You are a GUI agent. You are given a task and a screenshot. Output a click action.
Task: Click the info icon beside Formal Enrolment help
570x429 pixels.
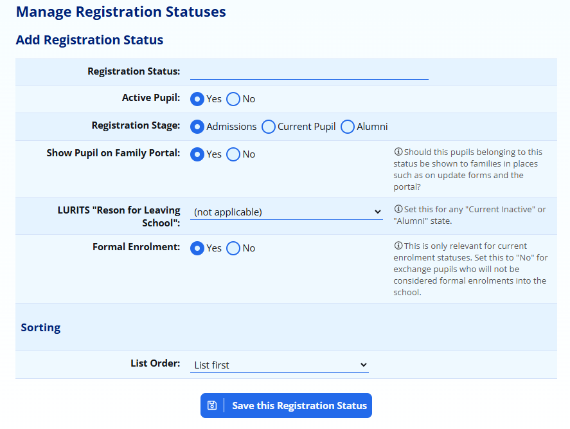(398, 246)
